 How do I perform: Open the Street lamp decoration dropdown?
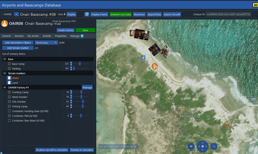coord(46,43)
